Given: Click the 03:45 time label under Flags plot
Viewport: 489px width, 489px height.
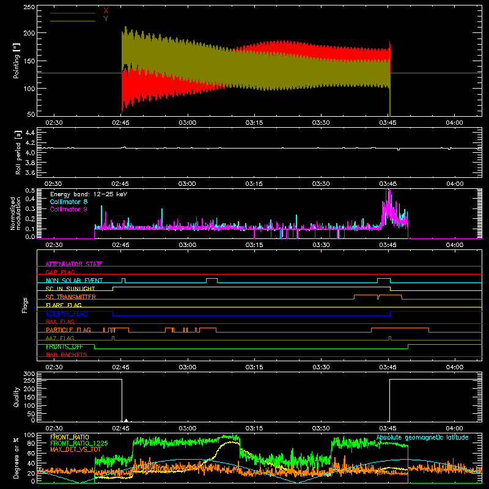Looking at the screenshot, I should point(388,367).
